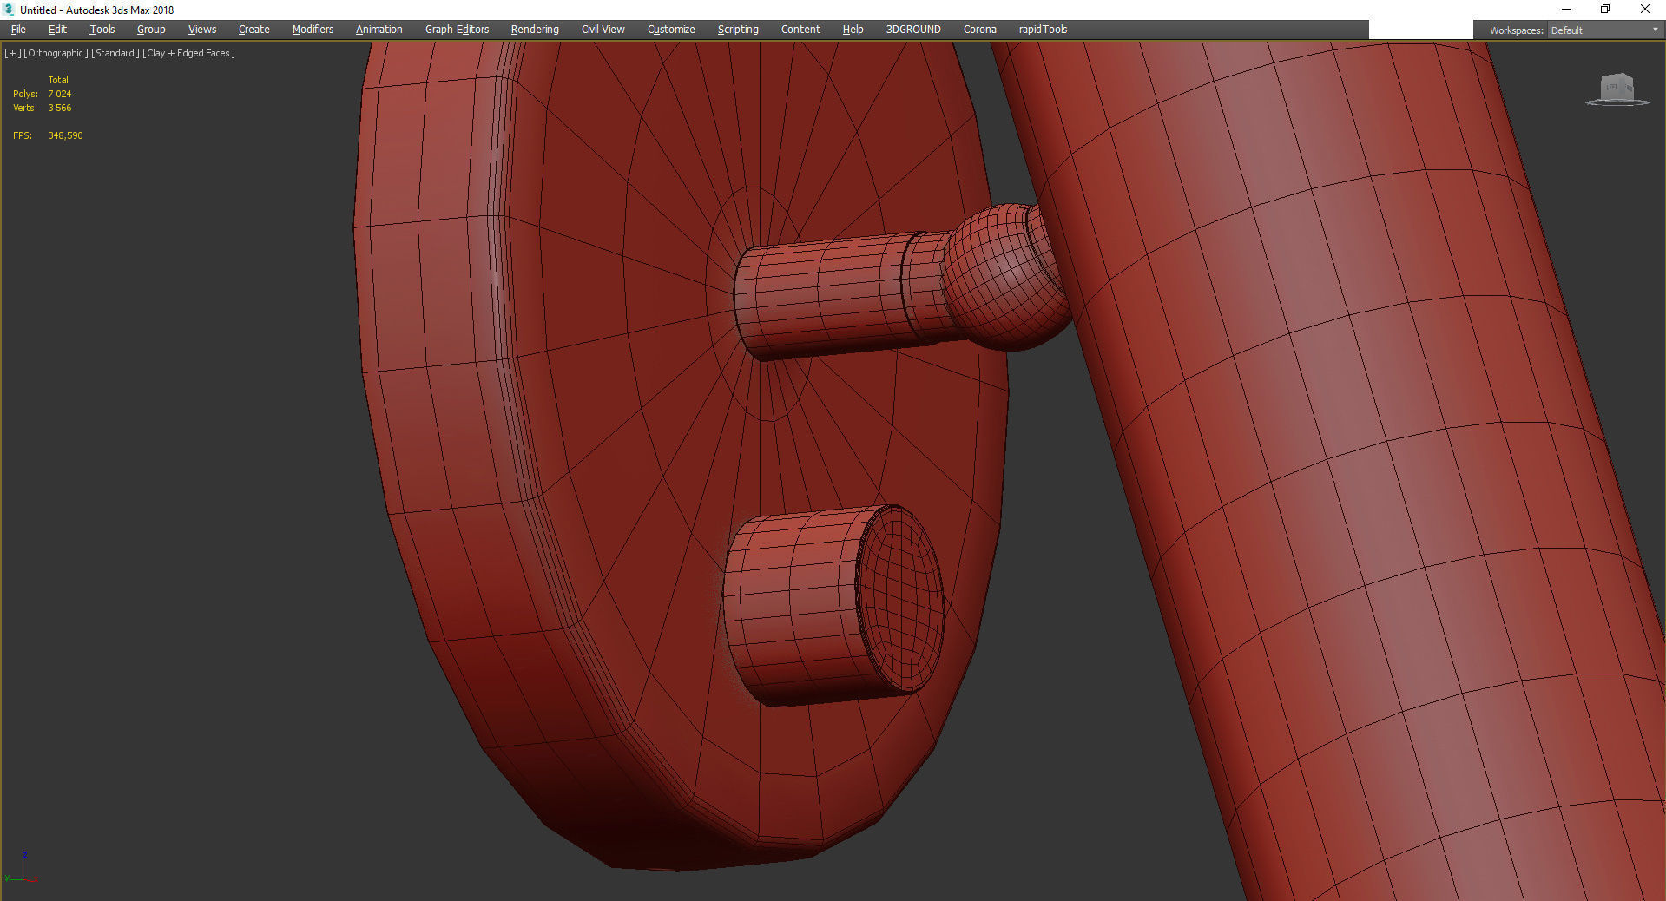This screenshot has width=1666, height=901.
Task: Click the vertex count value '3 566'
Action: [x=60, y=108]
